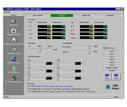The image size is (127, 107).
Task: Click the Feed Rate slider handle
Action: point(40,51)
